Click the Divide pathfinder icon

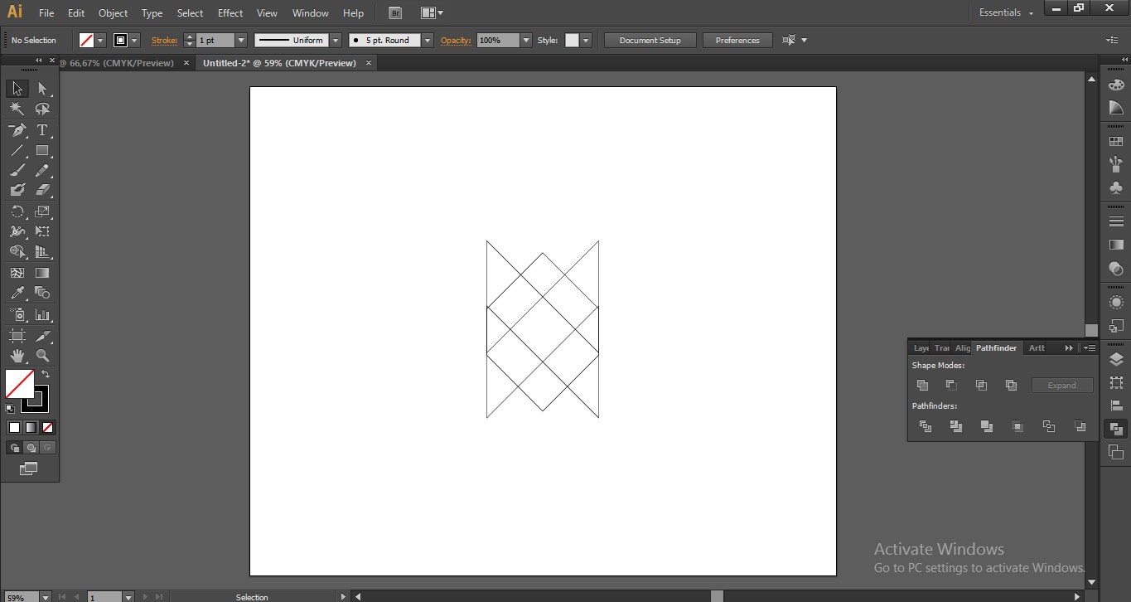[926, 426]
